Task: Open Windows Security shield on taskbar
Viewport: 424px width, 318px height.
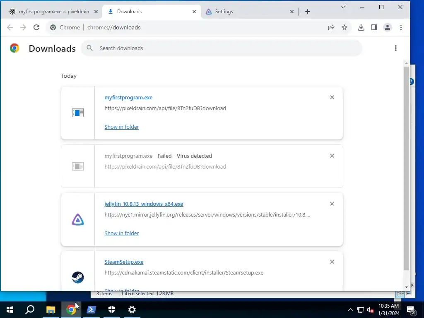Action: (x=112, y=310)
